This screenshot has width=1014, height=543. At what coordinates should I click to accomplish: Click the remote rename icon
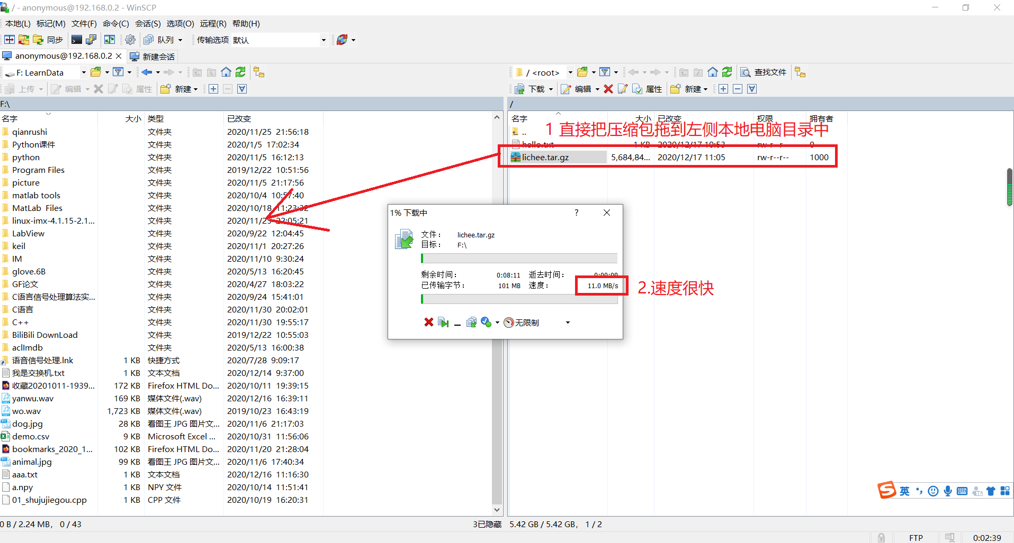(623, 89)
